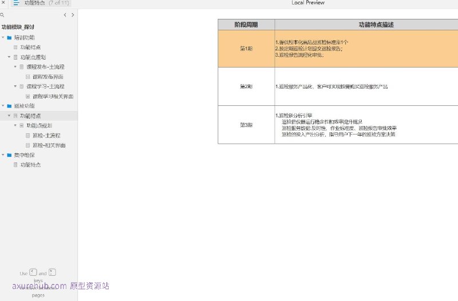This screenshot has height=301, width=458.
Task: Select the highlighted 功能特点 page under 巡检功能
Action: click(30, 116)
